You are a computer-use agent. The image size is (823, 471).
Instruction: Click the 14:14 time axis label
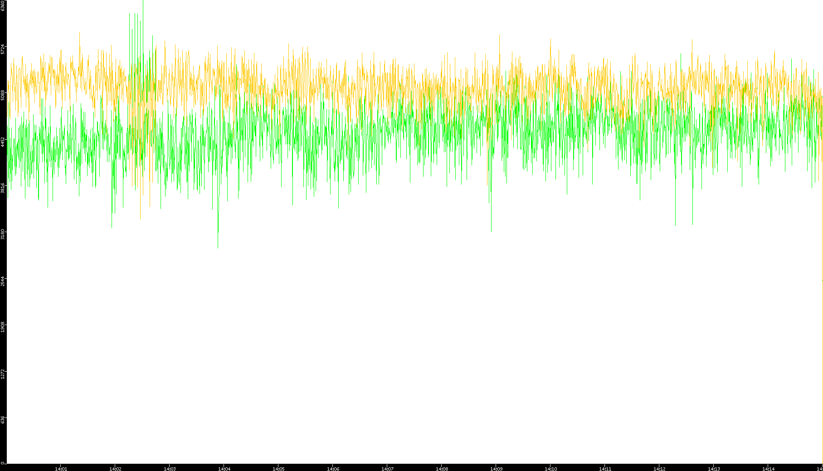pyautogui.click(x=768, y=469)
